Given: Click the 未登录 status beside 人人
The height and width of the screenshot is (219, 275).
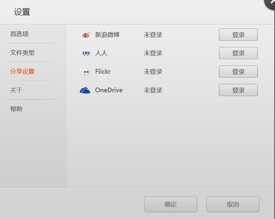Looking at the screenshot, I should [x=153, y=53].
